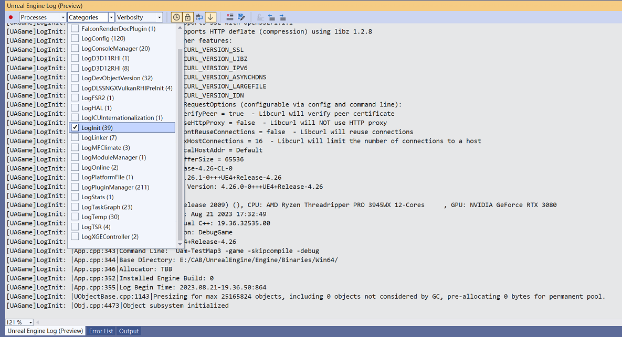The image size is (622, 337).
Task: Click log line 'Base Directory: E:/CAB/UnrealEngine'
Action: pyautogui.click(x=228, y=260)
